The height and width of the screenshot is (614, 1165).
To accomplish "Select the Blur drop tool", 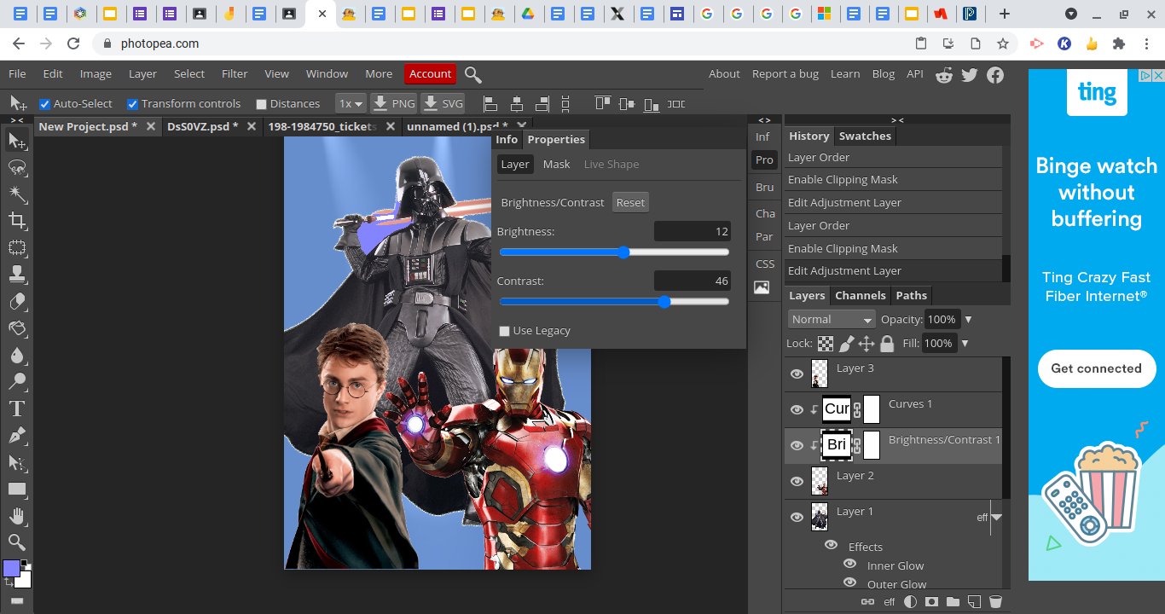I will click(17, 356).
